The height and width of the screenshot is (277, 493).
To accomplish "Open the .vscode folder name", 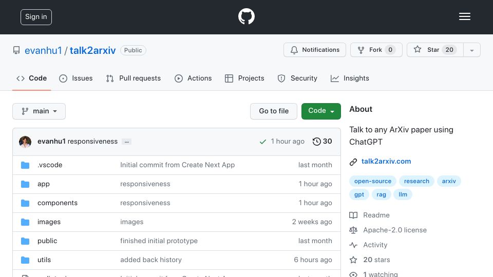I will click(50, 165).
